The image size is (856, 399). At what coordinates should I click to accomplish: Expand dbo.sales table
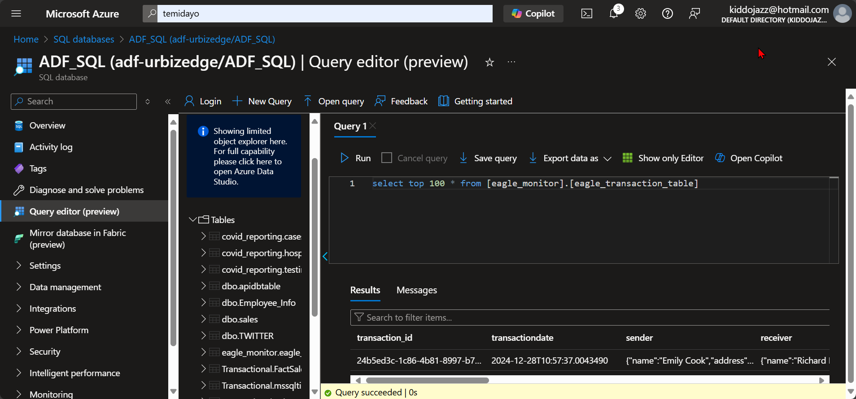coord(203,319)
